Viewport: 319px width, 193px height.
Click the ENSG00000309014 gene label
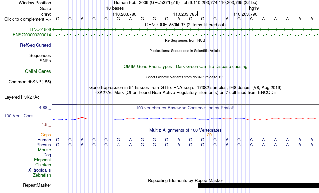[32, 35]
